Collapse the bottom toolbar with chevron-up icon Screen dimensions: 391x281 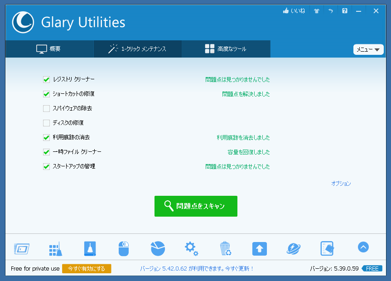click(363, 247)
